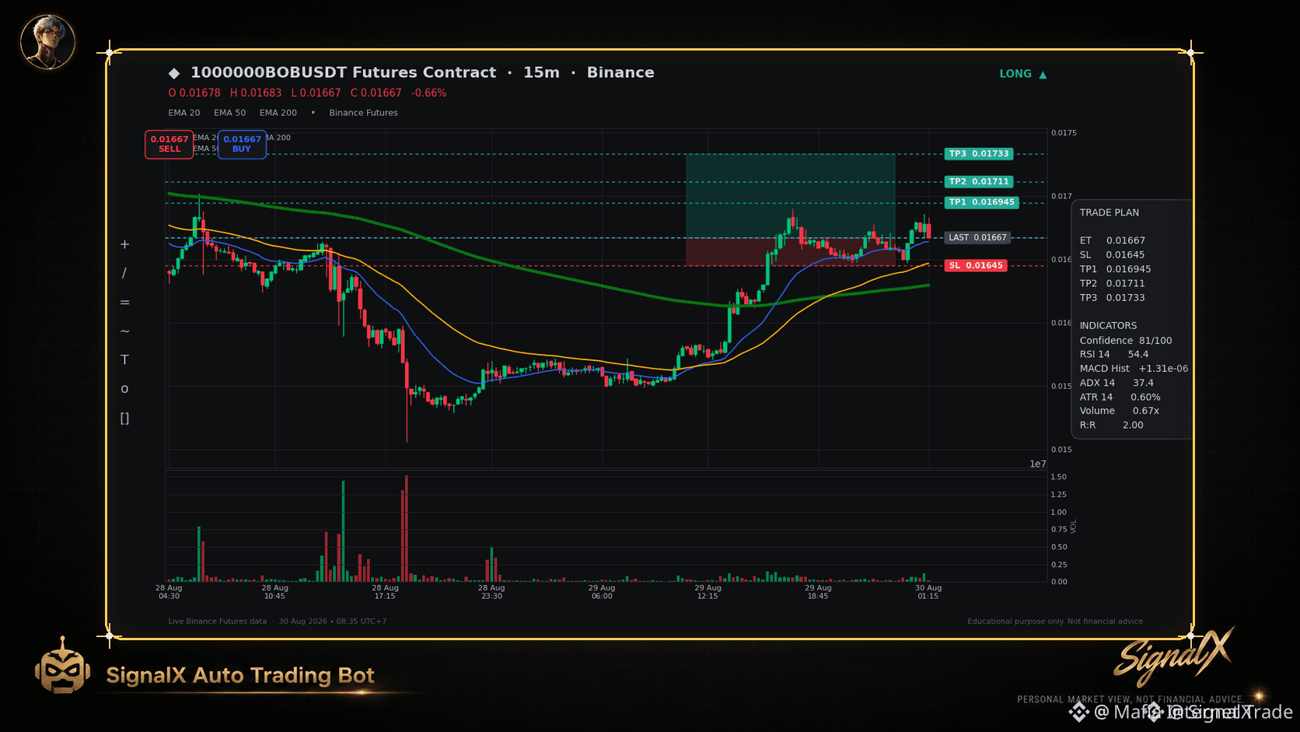Click the 28 Aug 10:45 time axis label

(x=274, y=592)
